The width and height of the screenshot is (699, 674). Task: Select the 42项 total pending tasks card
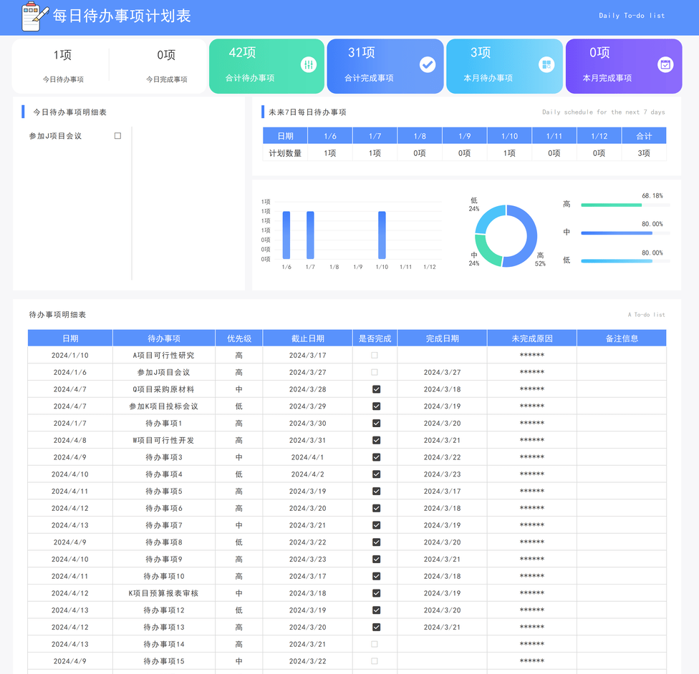point(266,65)
